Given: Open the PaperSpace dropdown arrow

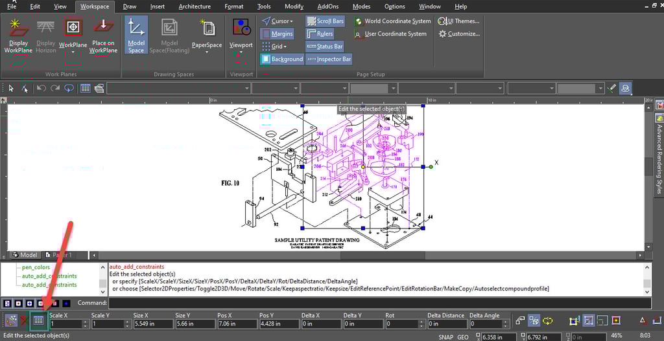Looking at the screenshot, I should pos(207,52).
